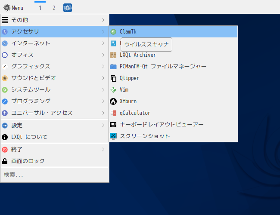Expand the プログラミング submenu arrow
Screen dimensions: 280x215
click(x=103, y=101)
